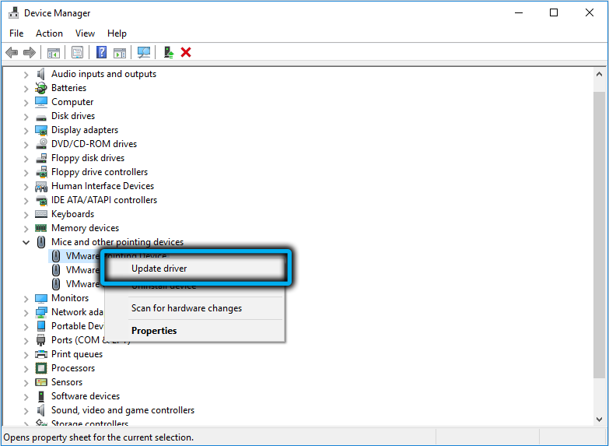This screenshot has width=609, height=446.
Task: Expand the Processors category
Action: [26, 368]
